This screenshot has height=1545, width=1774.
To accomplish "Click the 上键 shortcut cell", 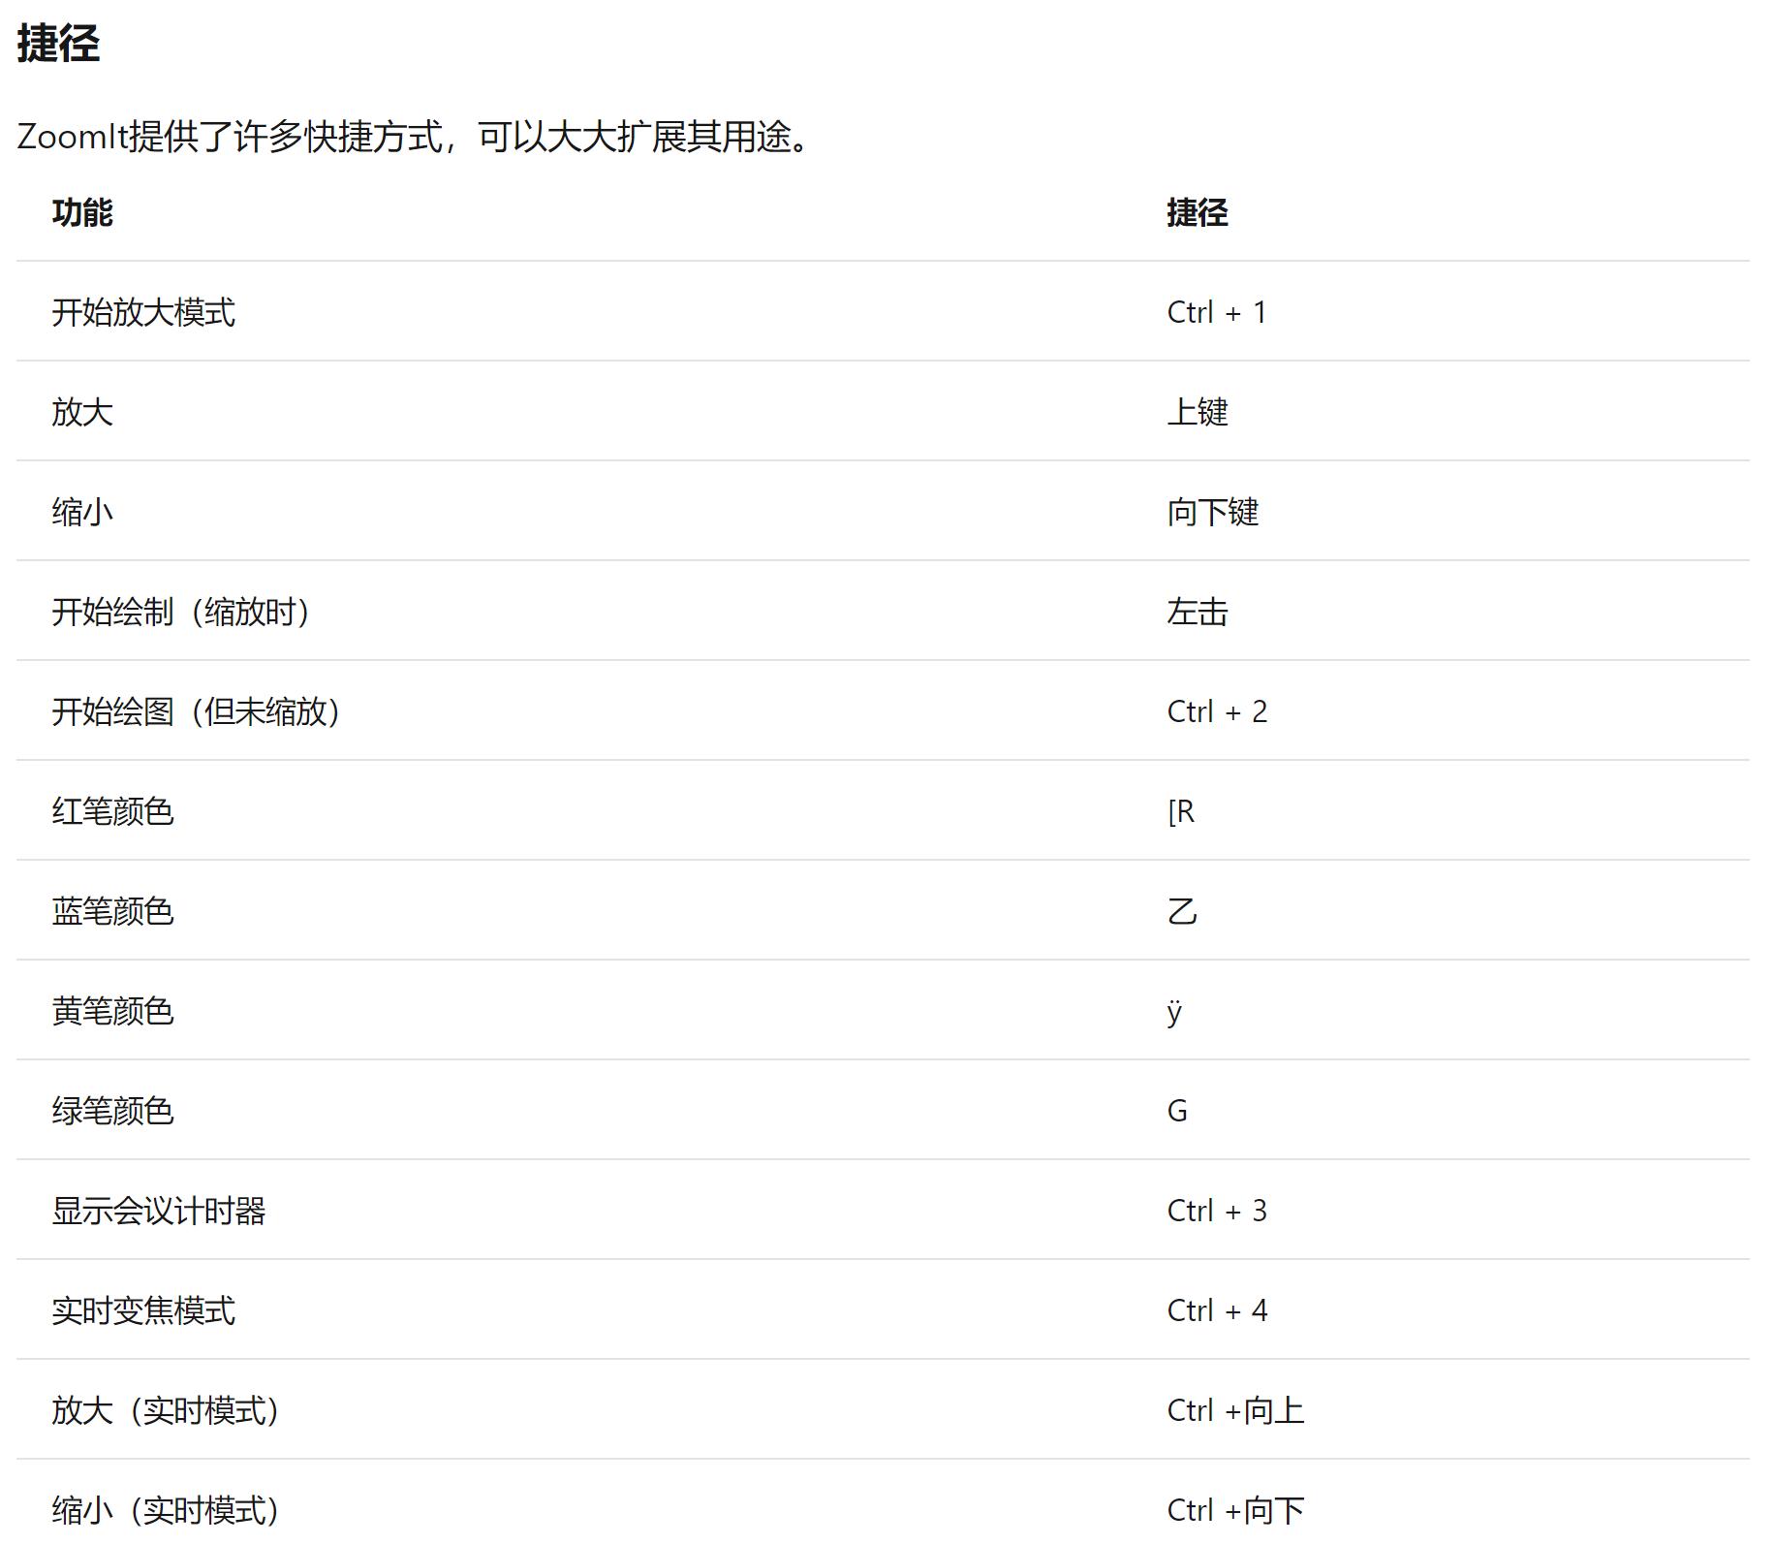I will click(x=1197, y=412).
